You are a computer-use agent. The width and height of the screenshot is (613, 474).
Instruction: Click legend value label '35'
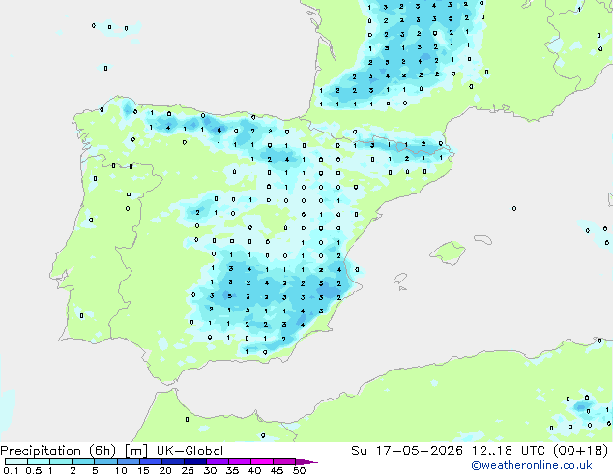232,470
